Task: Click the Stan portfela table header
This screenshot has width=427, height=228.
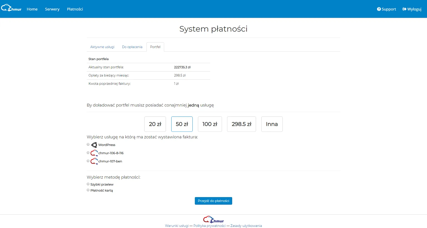Action: 98,59
